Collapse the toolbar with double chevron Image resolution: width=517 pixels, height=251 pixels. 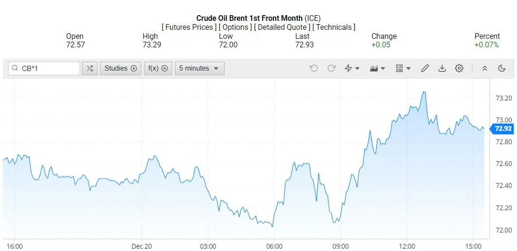(484, 68)
